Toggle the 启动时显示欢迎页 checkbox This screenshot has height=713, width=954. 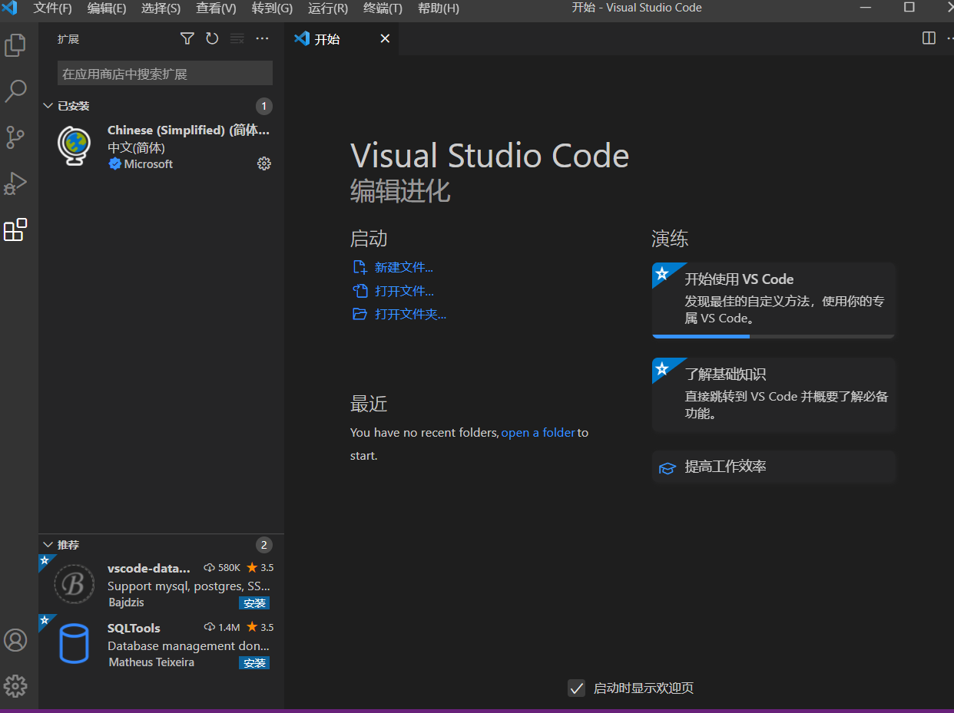[x=576, y=688]
